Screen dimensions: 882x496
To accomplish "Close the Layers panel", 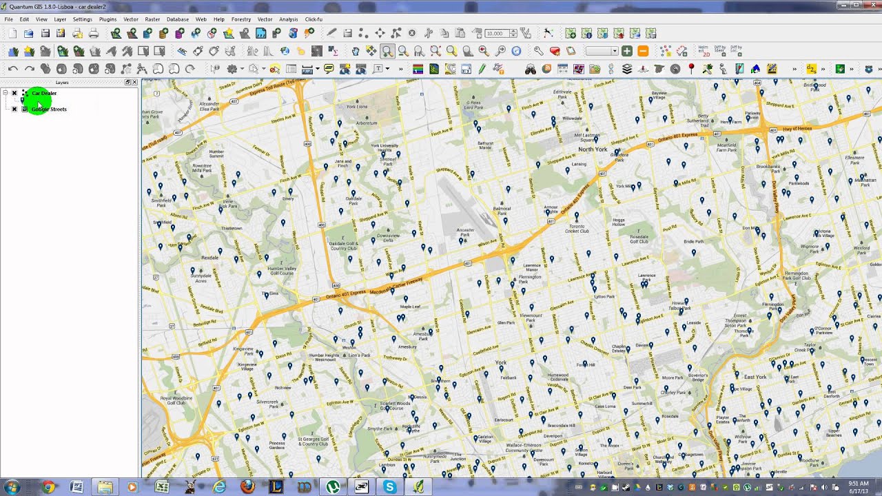I will (x=134, y=82).
